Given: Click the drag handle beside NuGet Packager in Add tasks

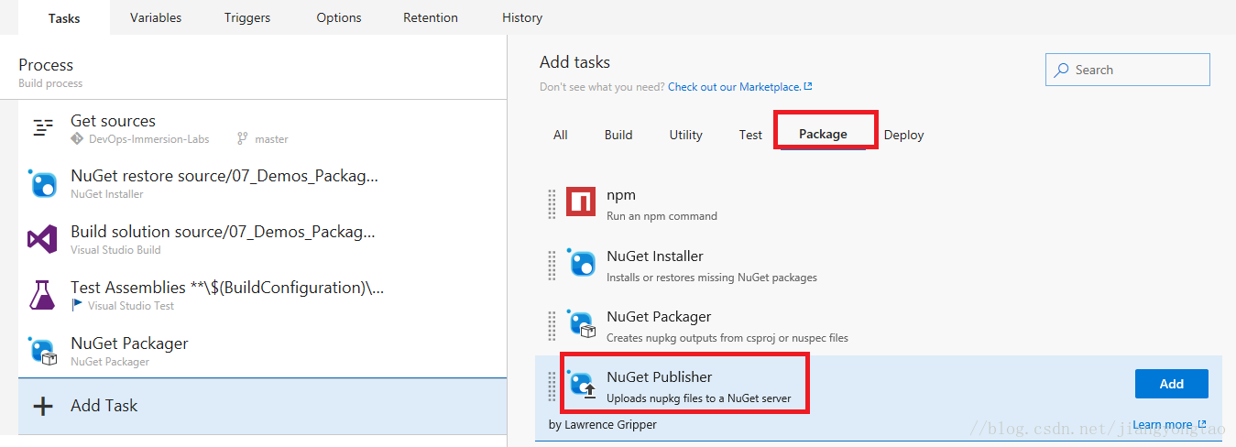Looking at the screenshot, I should (x=552, y=325).
